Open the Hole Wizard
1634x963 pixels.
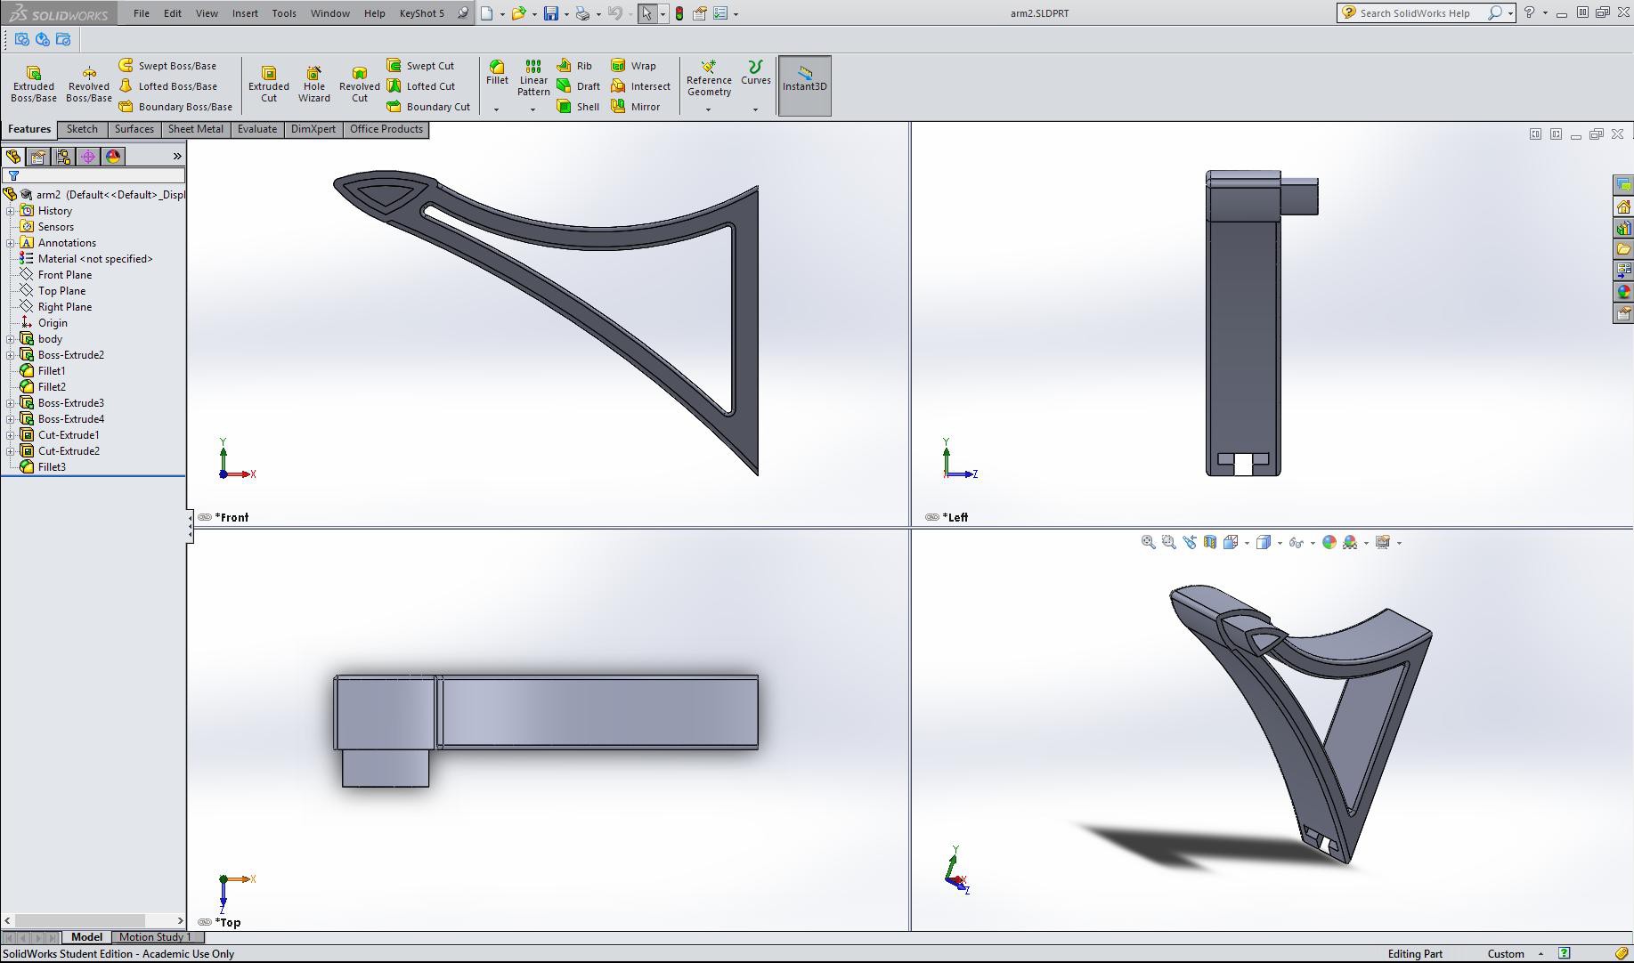pyautogui.click(x=313, y=85)
